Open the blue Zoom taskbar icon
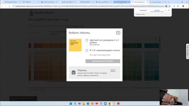 pos(105,103)
